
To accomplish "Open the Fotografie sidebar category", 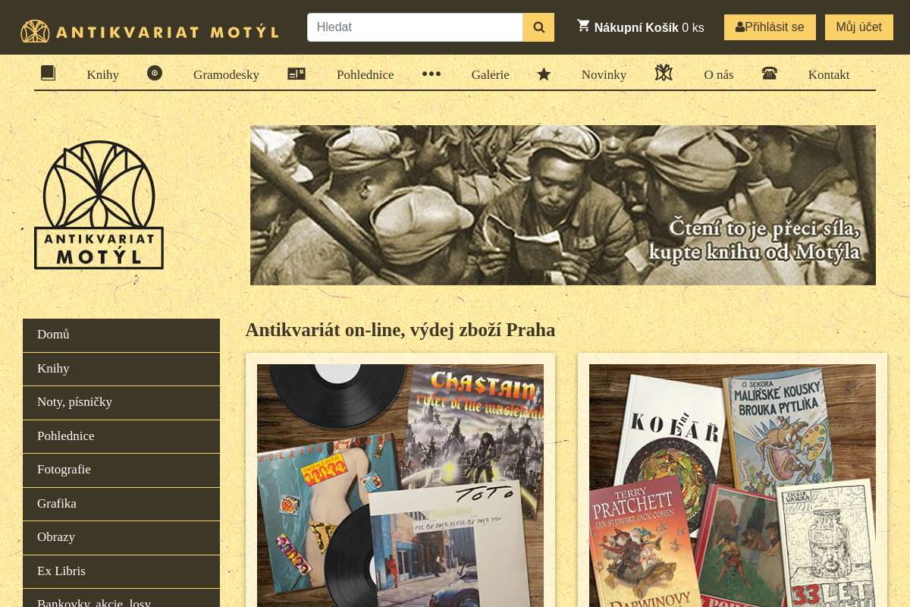I will click(x=121, y=470).
